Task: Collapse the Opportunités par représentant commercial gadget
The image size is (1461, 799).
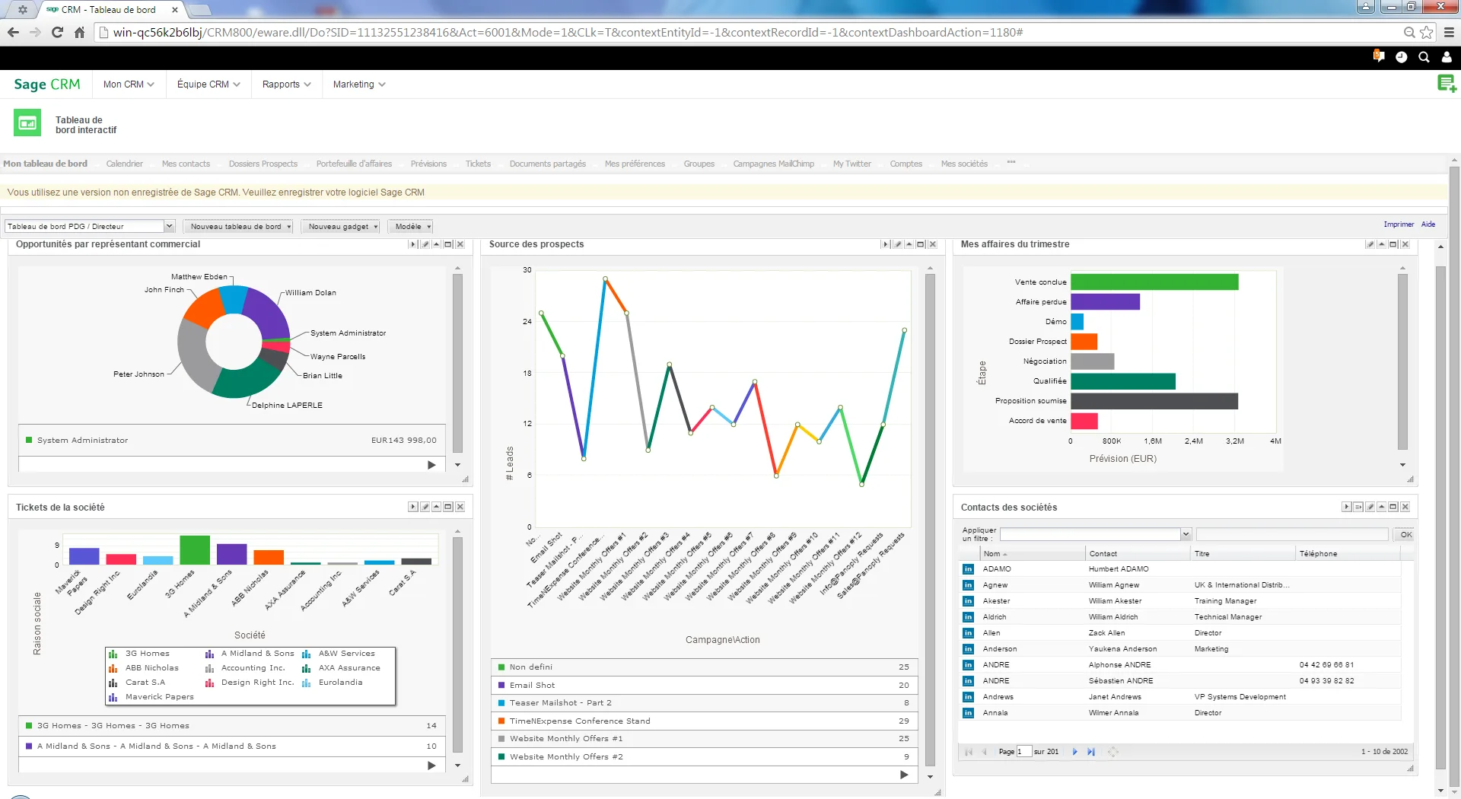Action: [437, 244]
